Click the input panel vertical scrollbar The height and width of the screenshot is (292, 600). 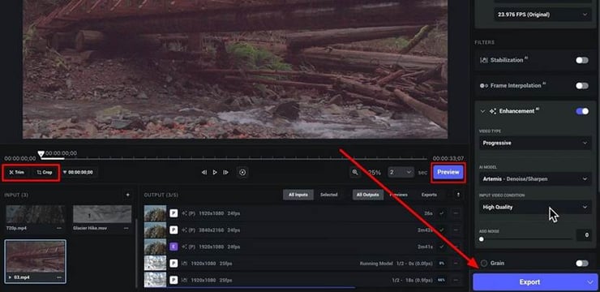click(x=136, y=252)
